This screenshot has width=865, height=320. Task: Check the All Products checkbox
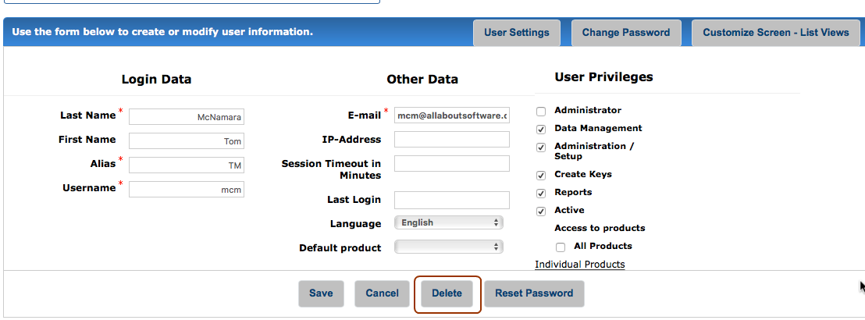point(561,247)
